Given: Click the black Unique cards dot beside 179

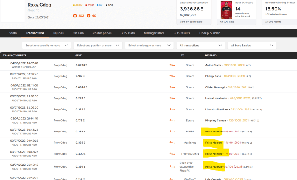Looking at the screenshot, I should (x=106, y=5).
